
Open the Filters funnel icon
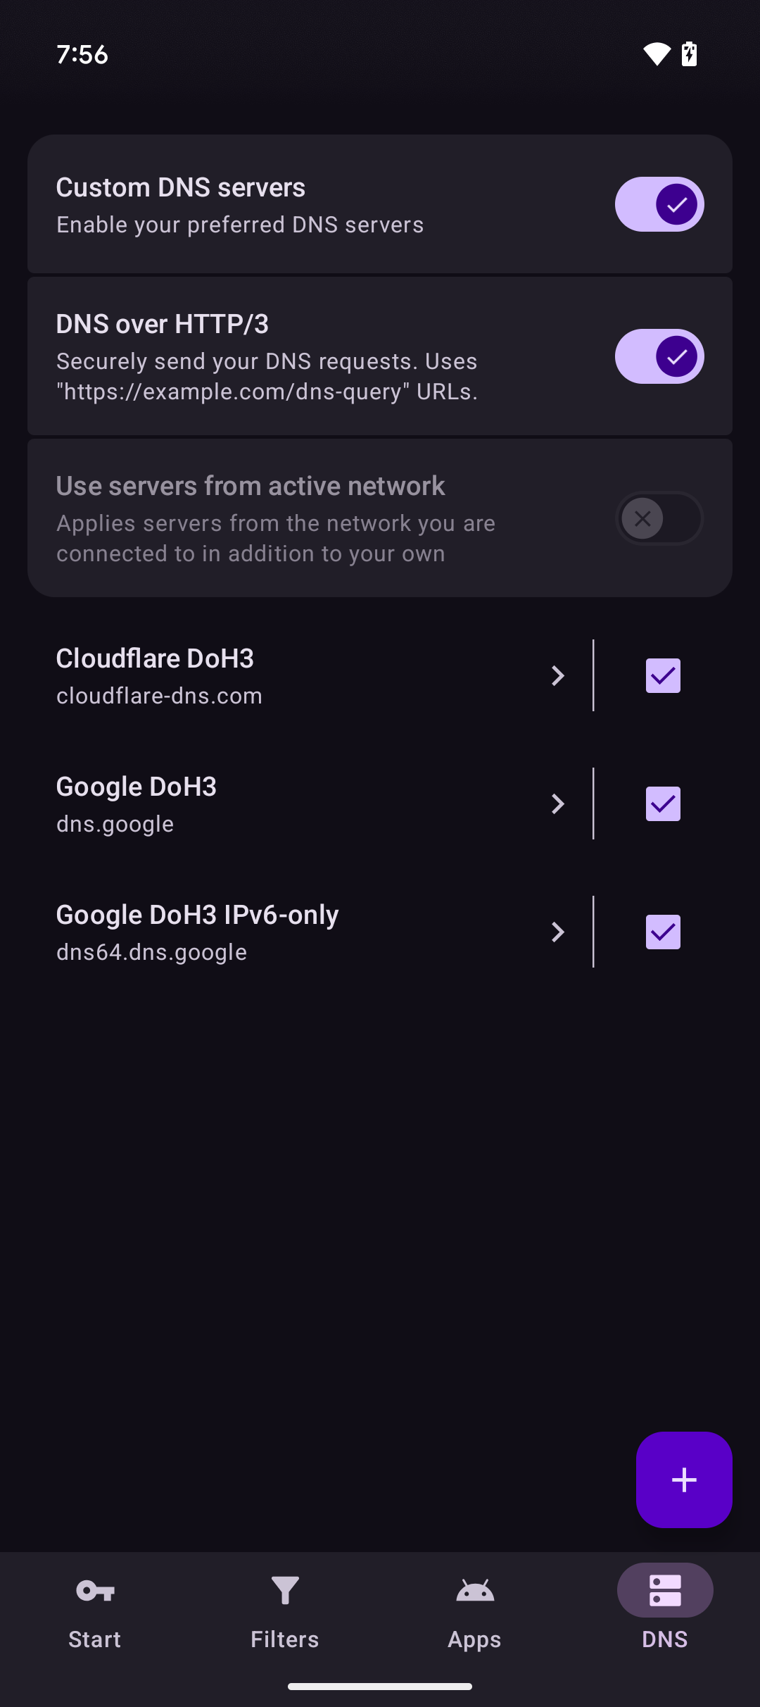[x=285, y=1591]
